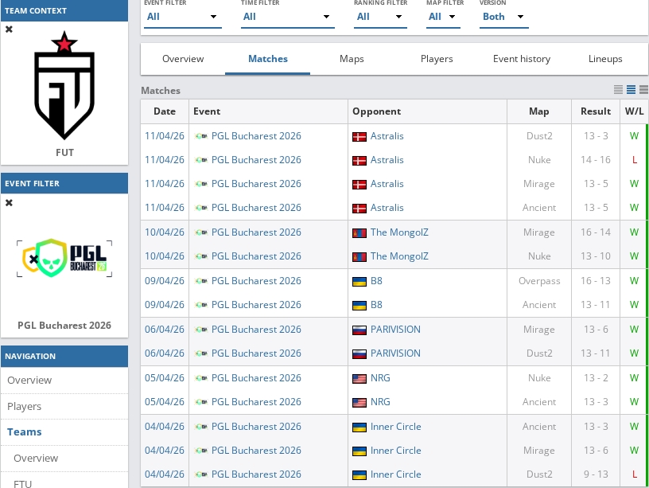Image resolution: width=649 pixels, height=488 pixels.
Task: Click PGL event icon in Astralis Dust2 row
Action: pos(201,136)
